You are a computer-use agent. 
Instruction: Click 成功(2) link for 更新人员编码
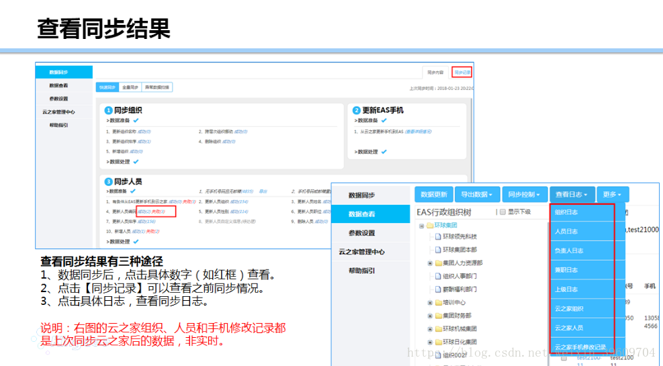144,212
